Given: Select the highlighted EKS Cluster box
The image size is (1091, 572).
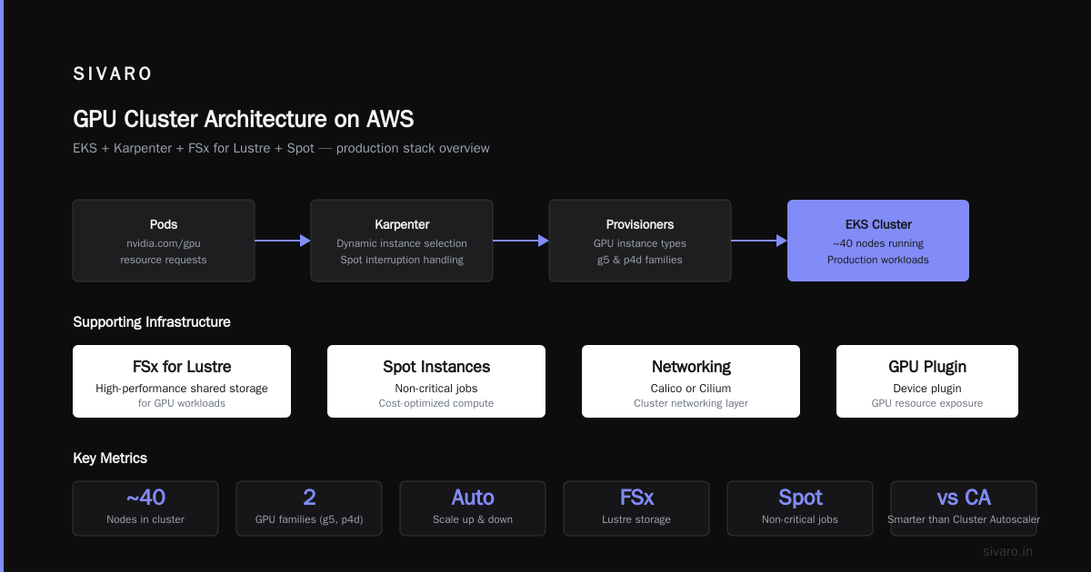Looking at the screenshot, I should [878, 241].
